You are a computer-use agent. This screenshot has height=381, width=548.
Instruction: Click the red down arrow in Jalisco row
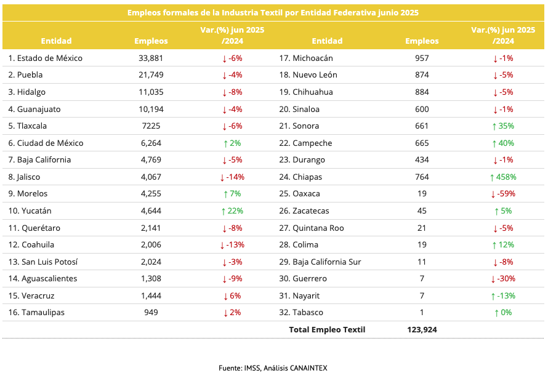pos(222,177)
